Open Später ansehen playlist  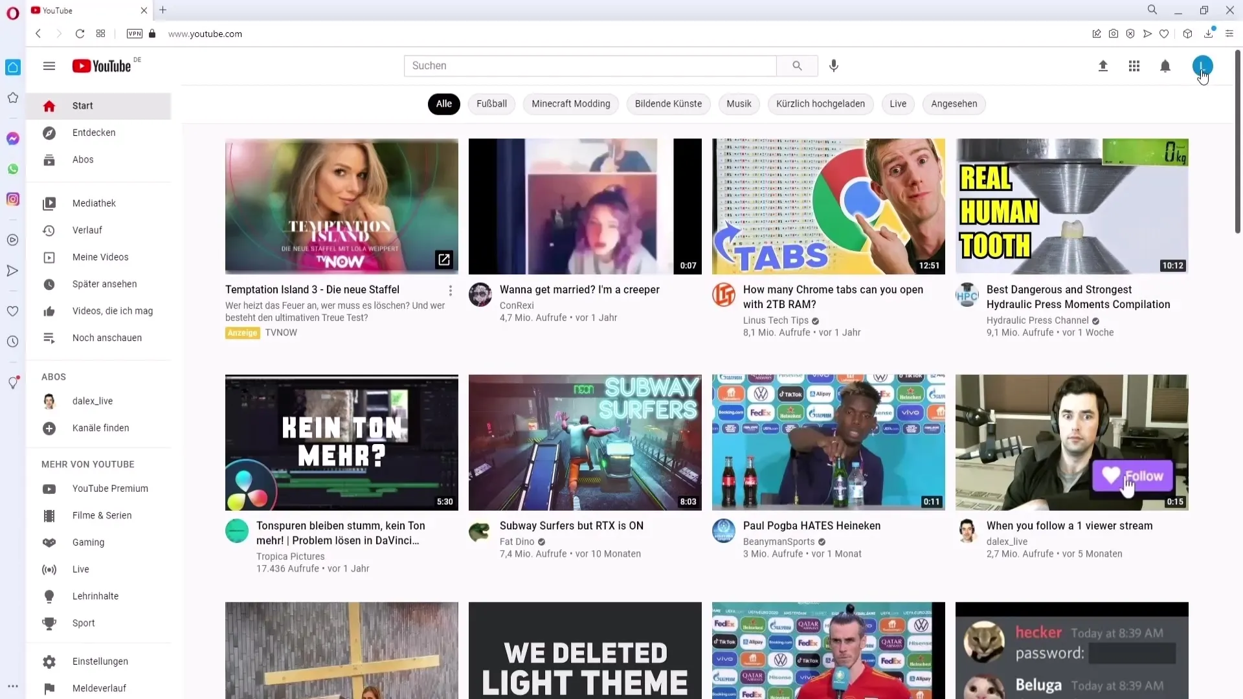point(98,284)
